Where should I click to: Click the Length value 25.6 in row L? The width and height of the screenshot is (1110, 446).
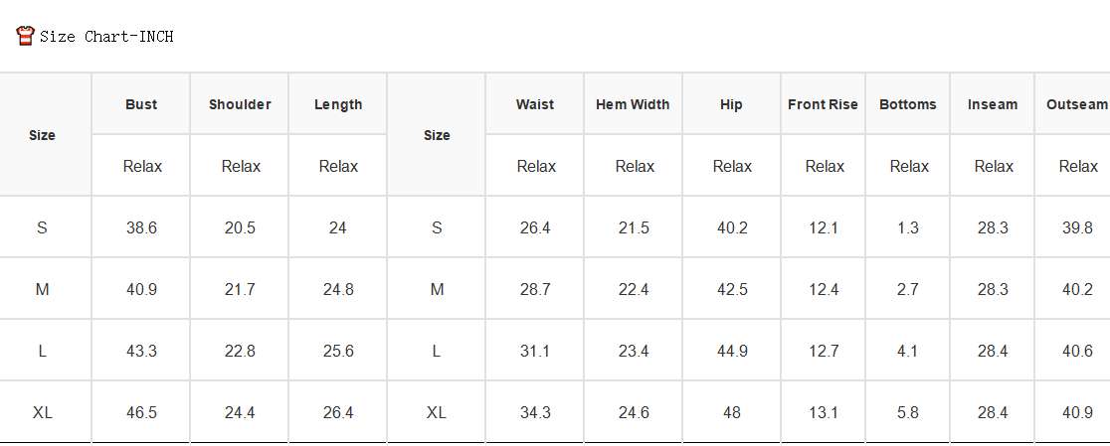[x=338, y=351]
